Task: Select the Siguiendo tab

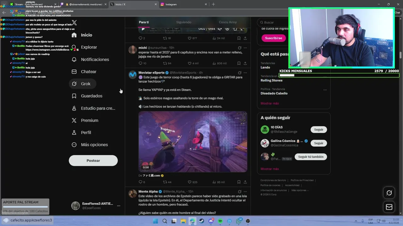Action: [x=184, y=22]
